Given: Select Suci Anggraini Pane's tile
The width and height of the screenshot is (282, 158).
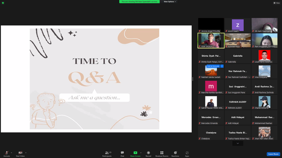Looking at the screenshot, I should click(238, 87).
